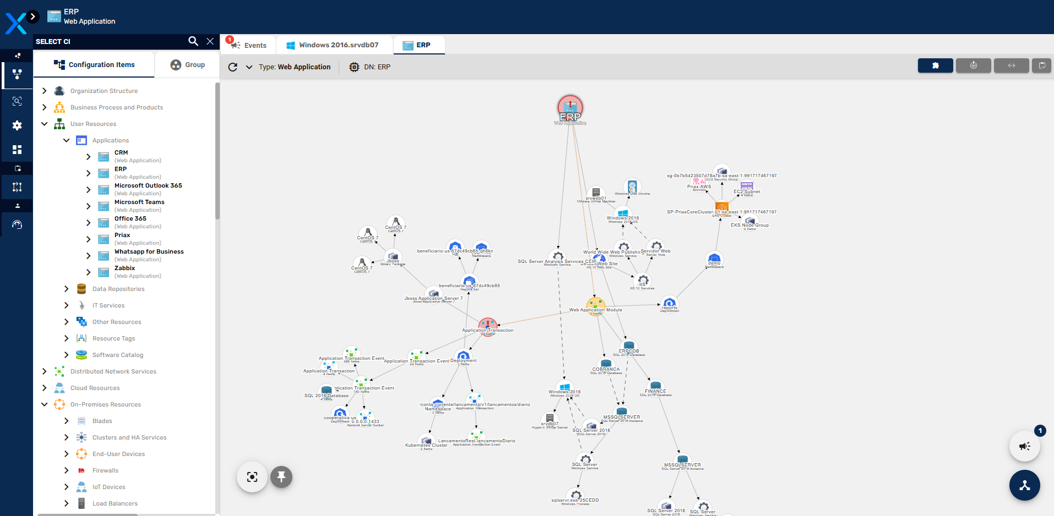Click the puzzle piece toolbar button
This screenshot has width=1054, height=516.
935,65
